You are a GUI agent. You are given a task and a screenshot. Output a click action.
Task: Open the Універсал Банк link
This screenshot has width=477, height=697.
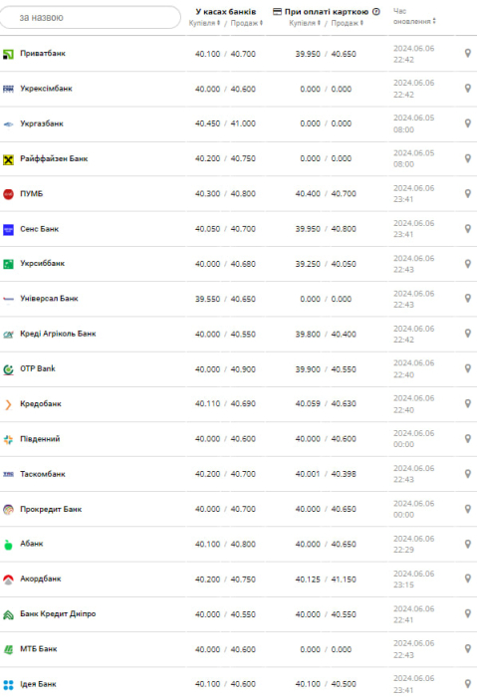click(49, 299)
